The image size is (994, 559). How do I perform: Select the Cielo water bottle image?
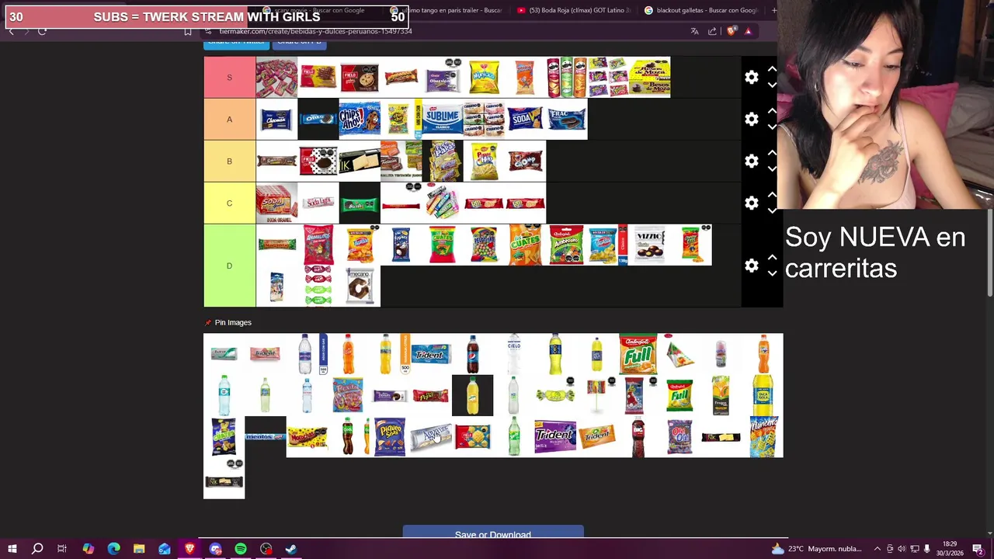(514, 354)
